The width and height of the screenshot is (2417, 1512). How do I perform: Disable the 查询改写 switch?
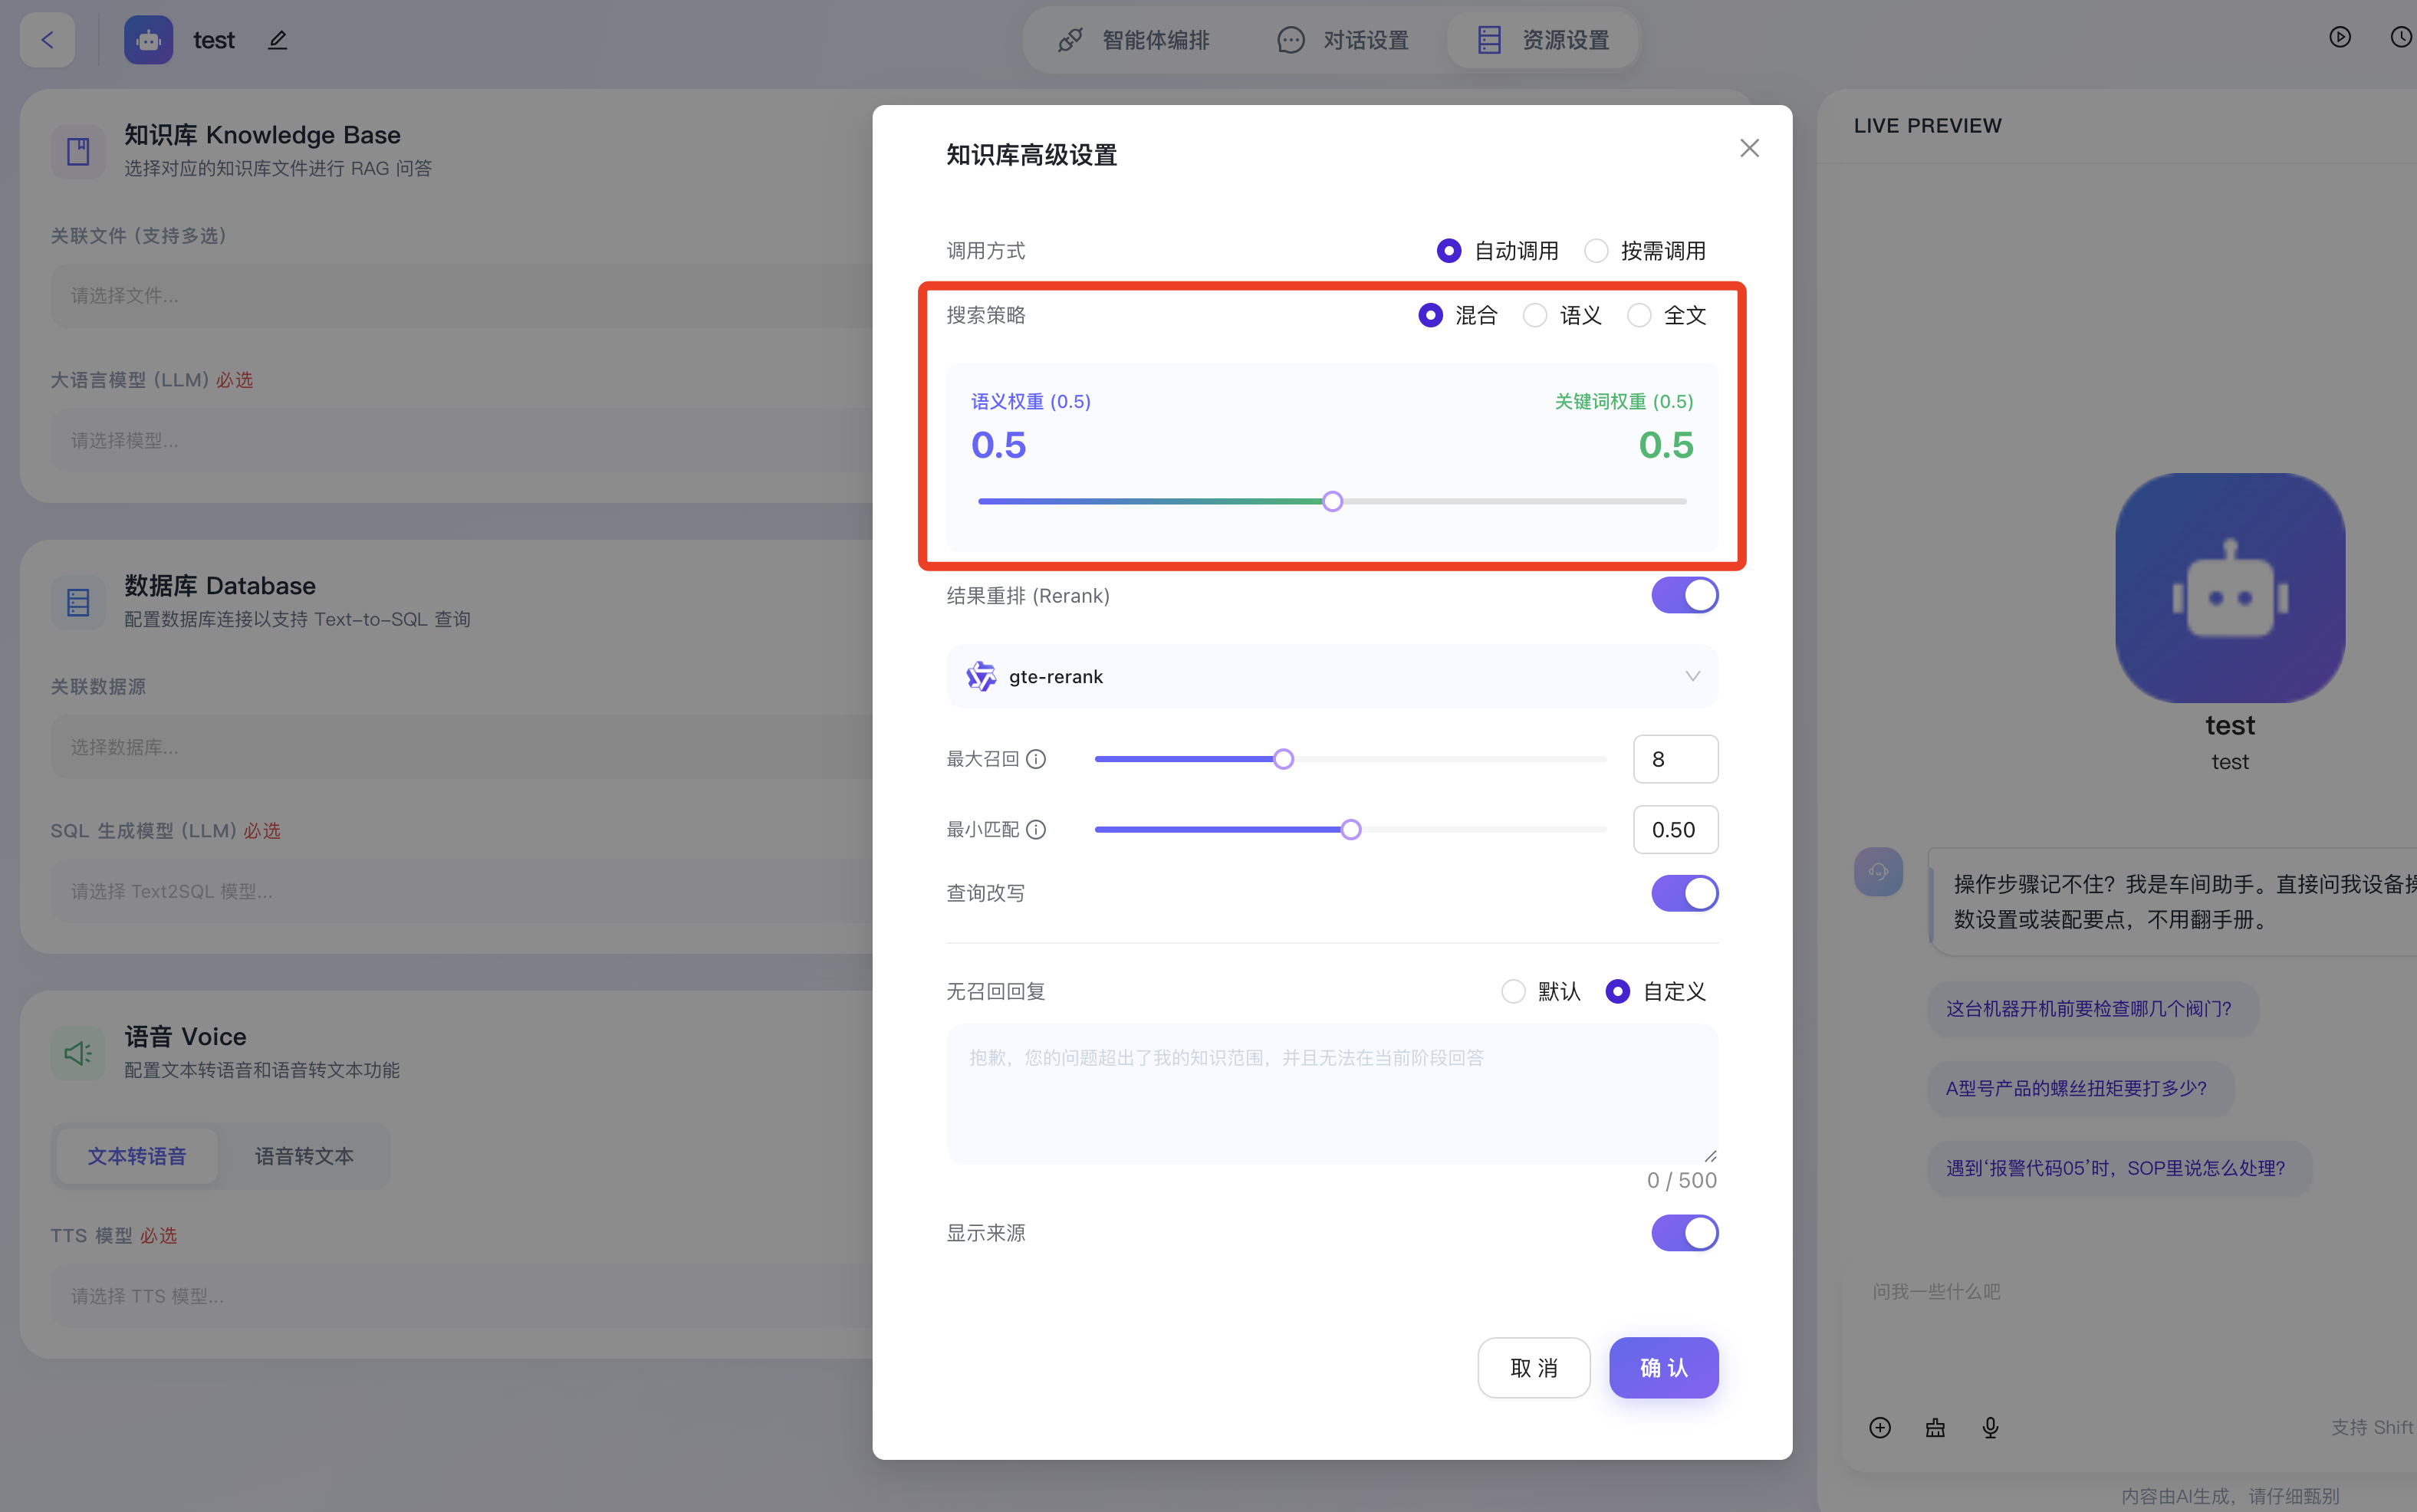(1684, 893)
